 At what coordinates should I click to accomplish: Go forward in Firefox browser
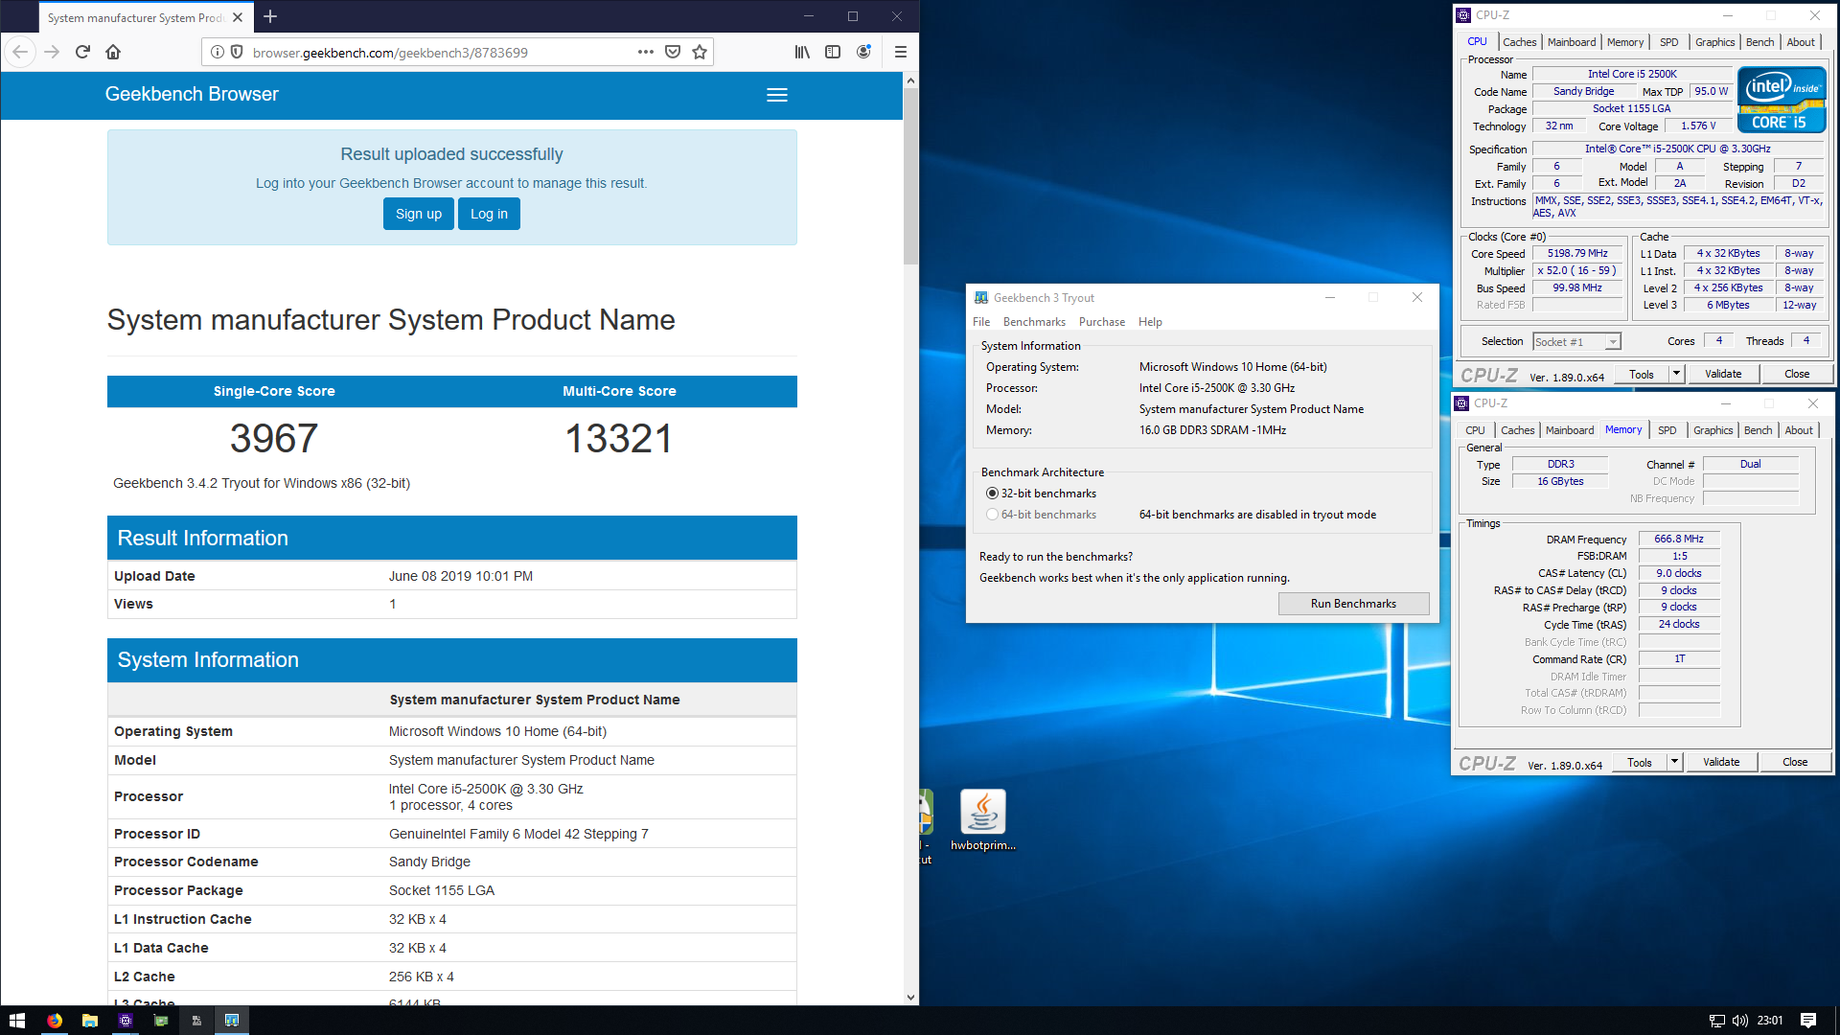point(53,52)
